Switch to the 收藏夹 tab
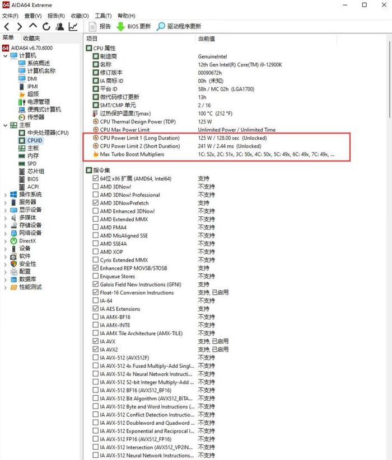This screenshot has height=460, width=392. click(x=31, y=38)
